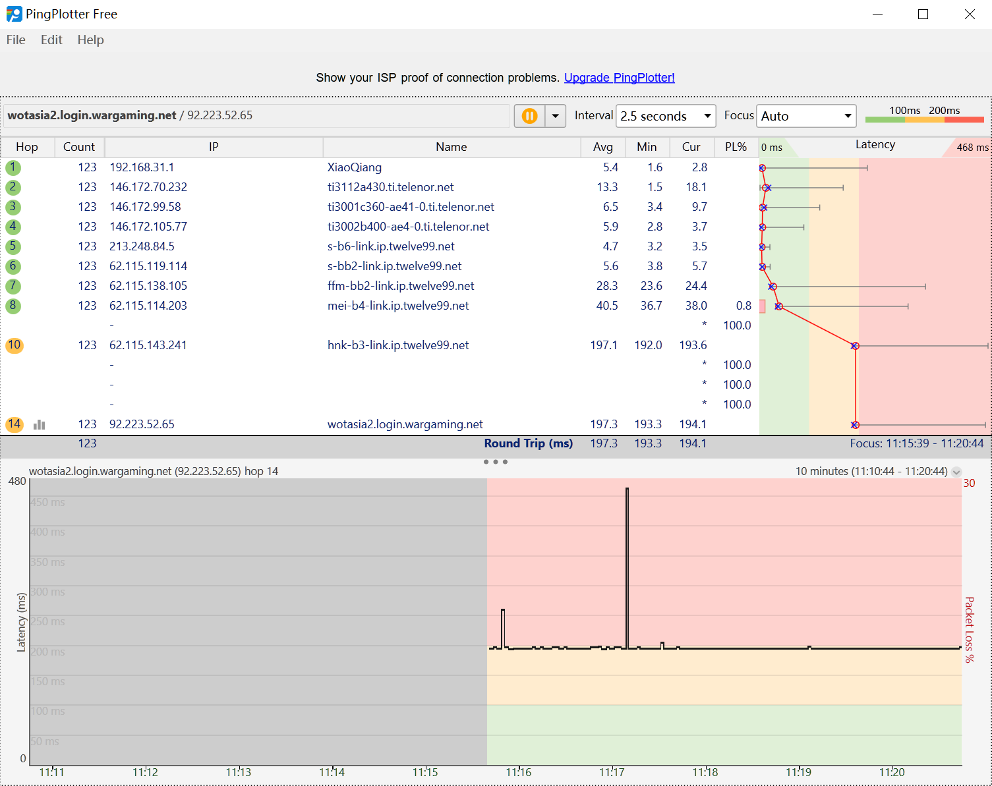Click the IP column header
The height and width of the screenshot is (786, 992).
(x=214, y=147)
